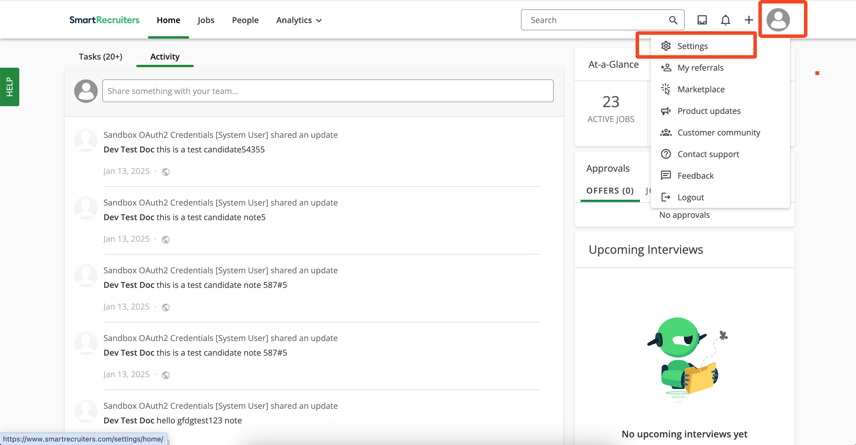Viewport: 856px width, 445px height.
Task: Open Product updates megaphone item
Action: click(x=709, y=111)
